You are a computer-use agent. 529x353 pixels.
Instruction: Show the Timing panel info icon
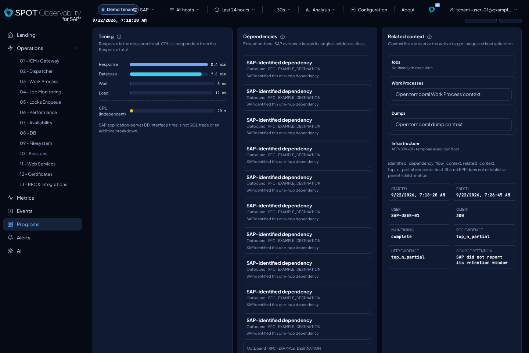pos(119,37)
